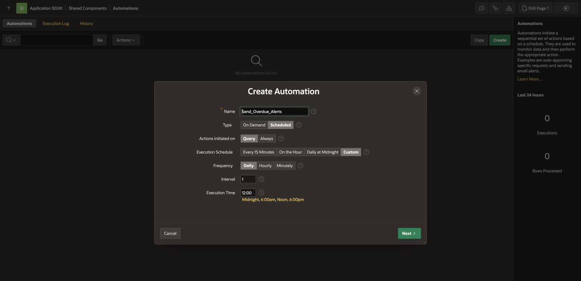Click into the Execution Time field
Screen dimensions: 581x281
pyautogui.click(x=248, y=193)
